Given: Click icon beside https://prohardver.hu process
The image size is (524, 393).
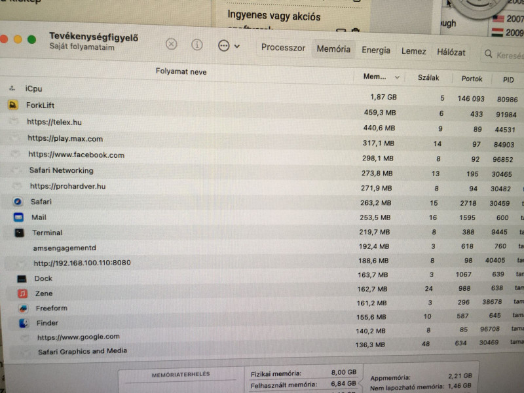Looking at the screenshot, I should tap(17, 185).
